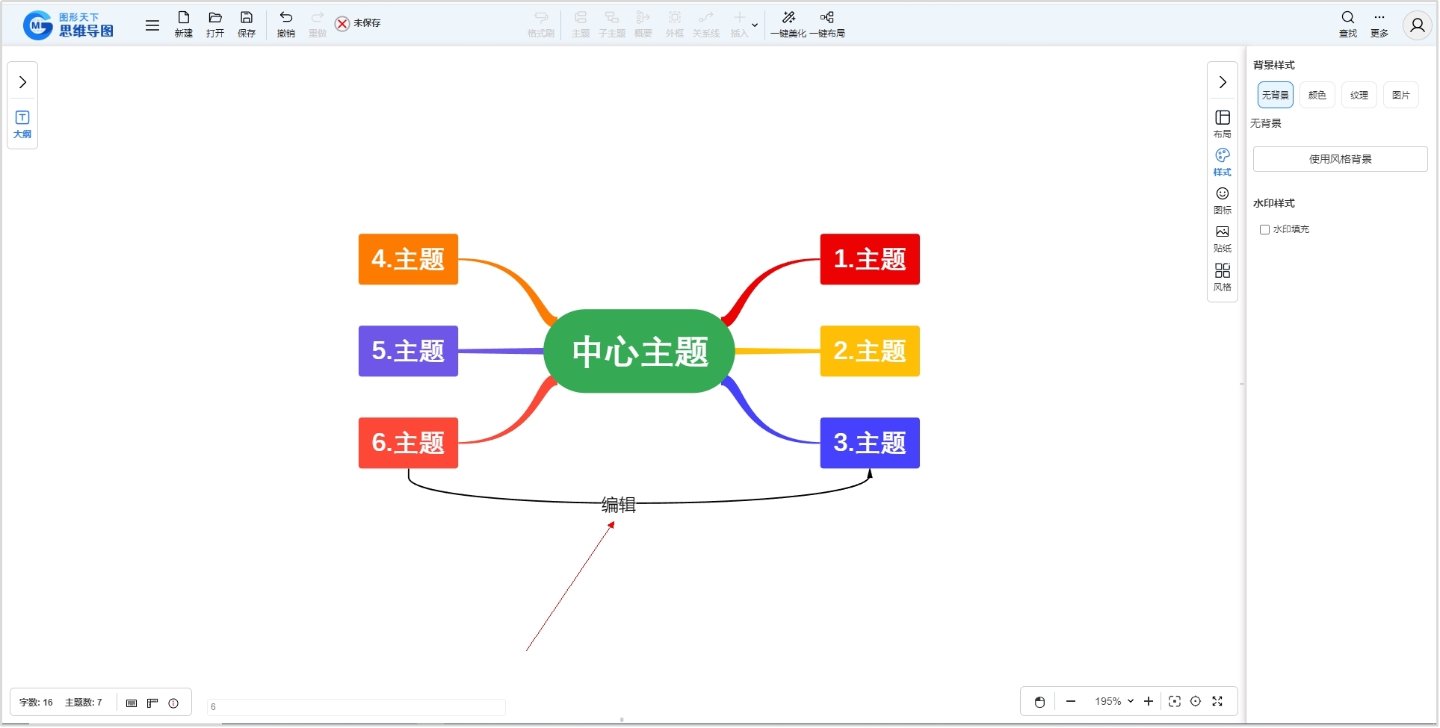Click the 主题数: 7 topic count
Image resolution: width=1440 pixels, height=728 pixels.
coord(84,703)
